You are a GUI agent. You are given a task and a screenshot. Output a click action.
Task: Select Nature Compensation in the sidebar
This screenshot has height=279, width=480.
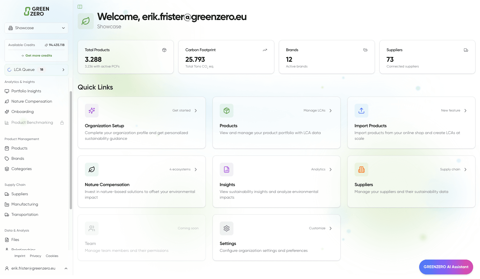coord(32,101)
